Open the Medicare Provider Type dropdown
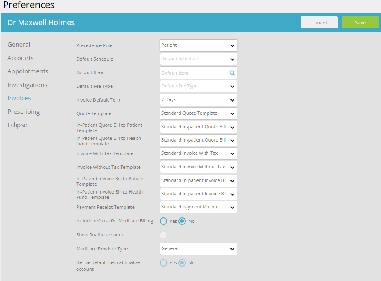This screenshot has width=381, height=281. click(x=198, y=249)
